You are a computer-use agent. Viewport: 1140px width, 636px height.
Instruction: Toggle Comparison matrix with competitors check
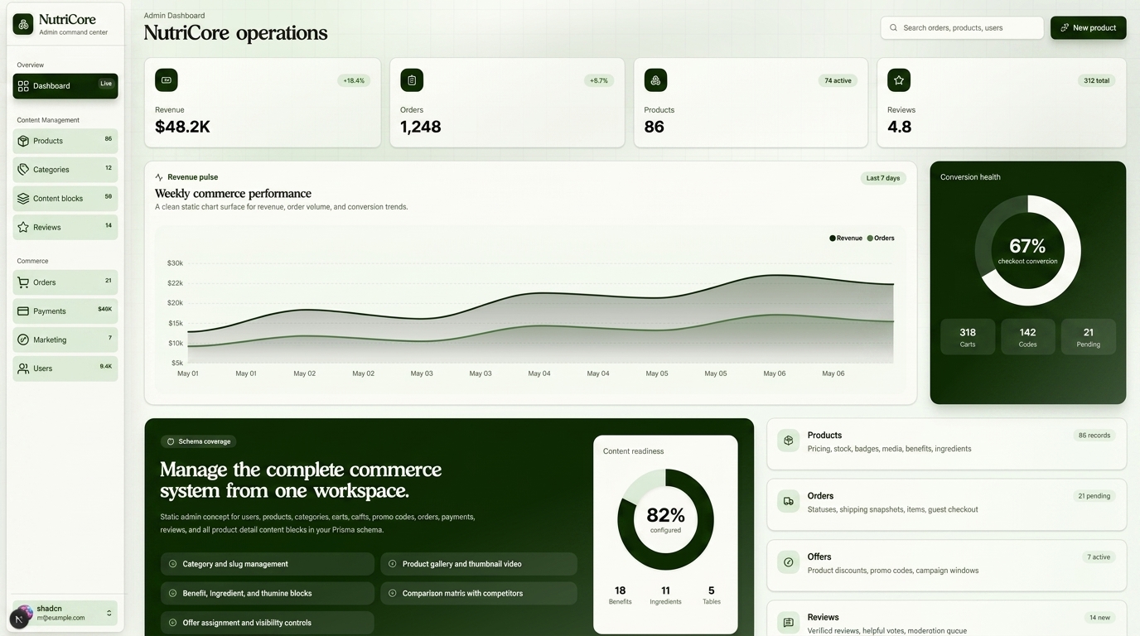pos(393,593)
